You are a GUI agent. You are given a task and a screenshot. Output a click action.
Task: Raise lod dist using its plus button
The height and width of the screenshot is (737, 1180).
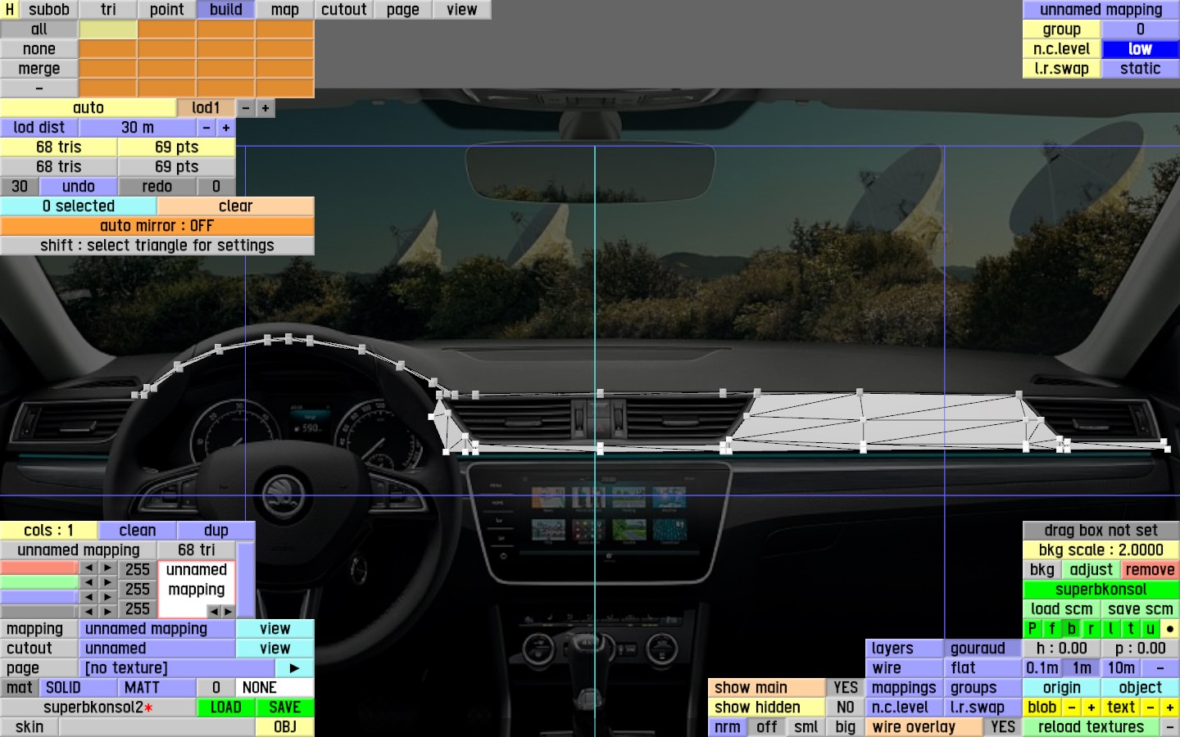tap(226, 128)
